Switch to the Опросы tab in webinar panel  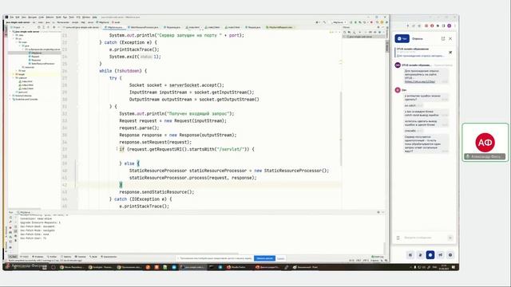(418, 39)
